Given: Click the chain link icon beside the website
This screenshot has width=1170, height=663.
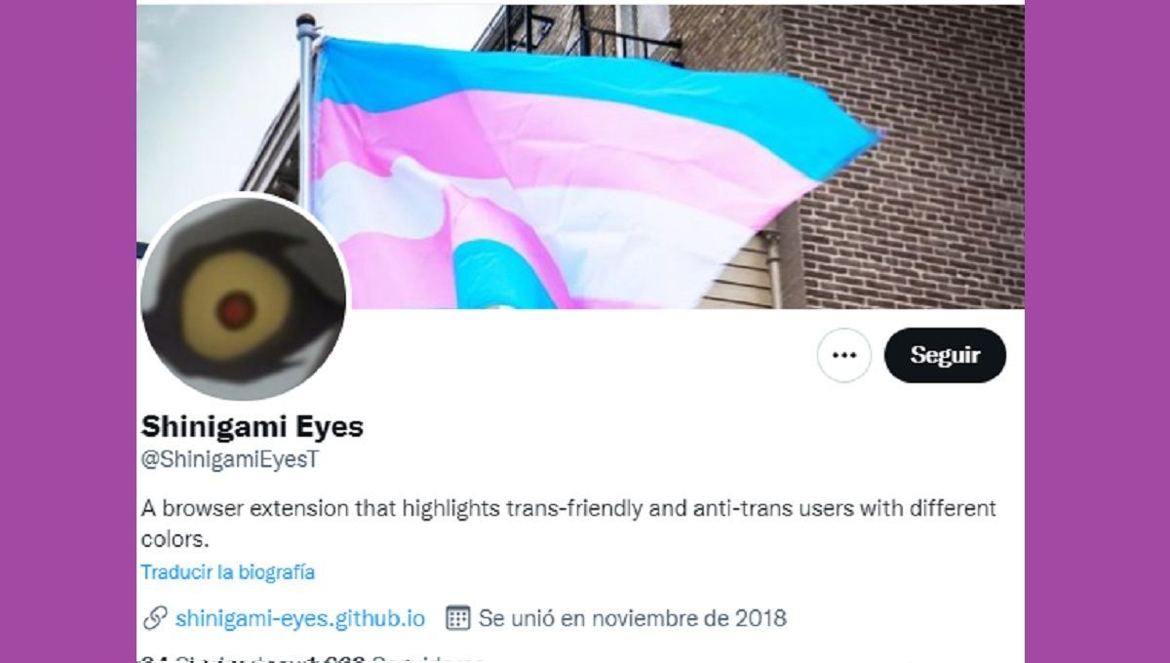Looking at the screenshot, I should click(x=154, y=617).
